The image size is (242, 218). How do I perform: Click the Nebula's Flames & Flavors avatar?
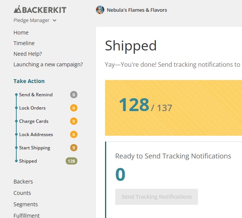[100, 10]
